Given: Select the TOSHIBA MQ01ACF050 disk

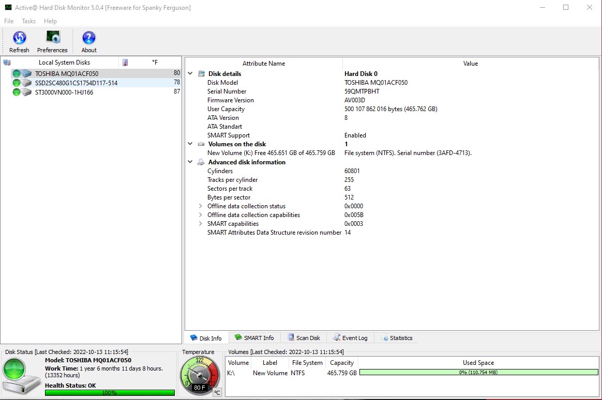Looking at the screenshot, I should [66, 73].
